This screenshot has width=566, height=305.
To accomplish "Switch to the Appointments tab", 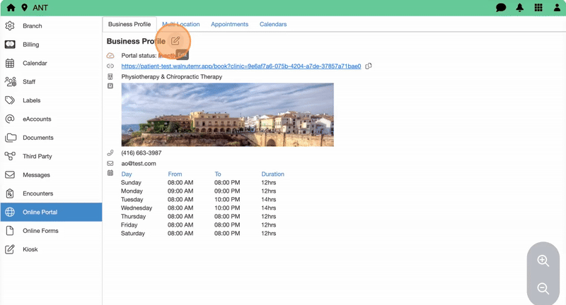I will [x=229, y=24].
